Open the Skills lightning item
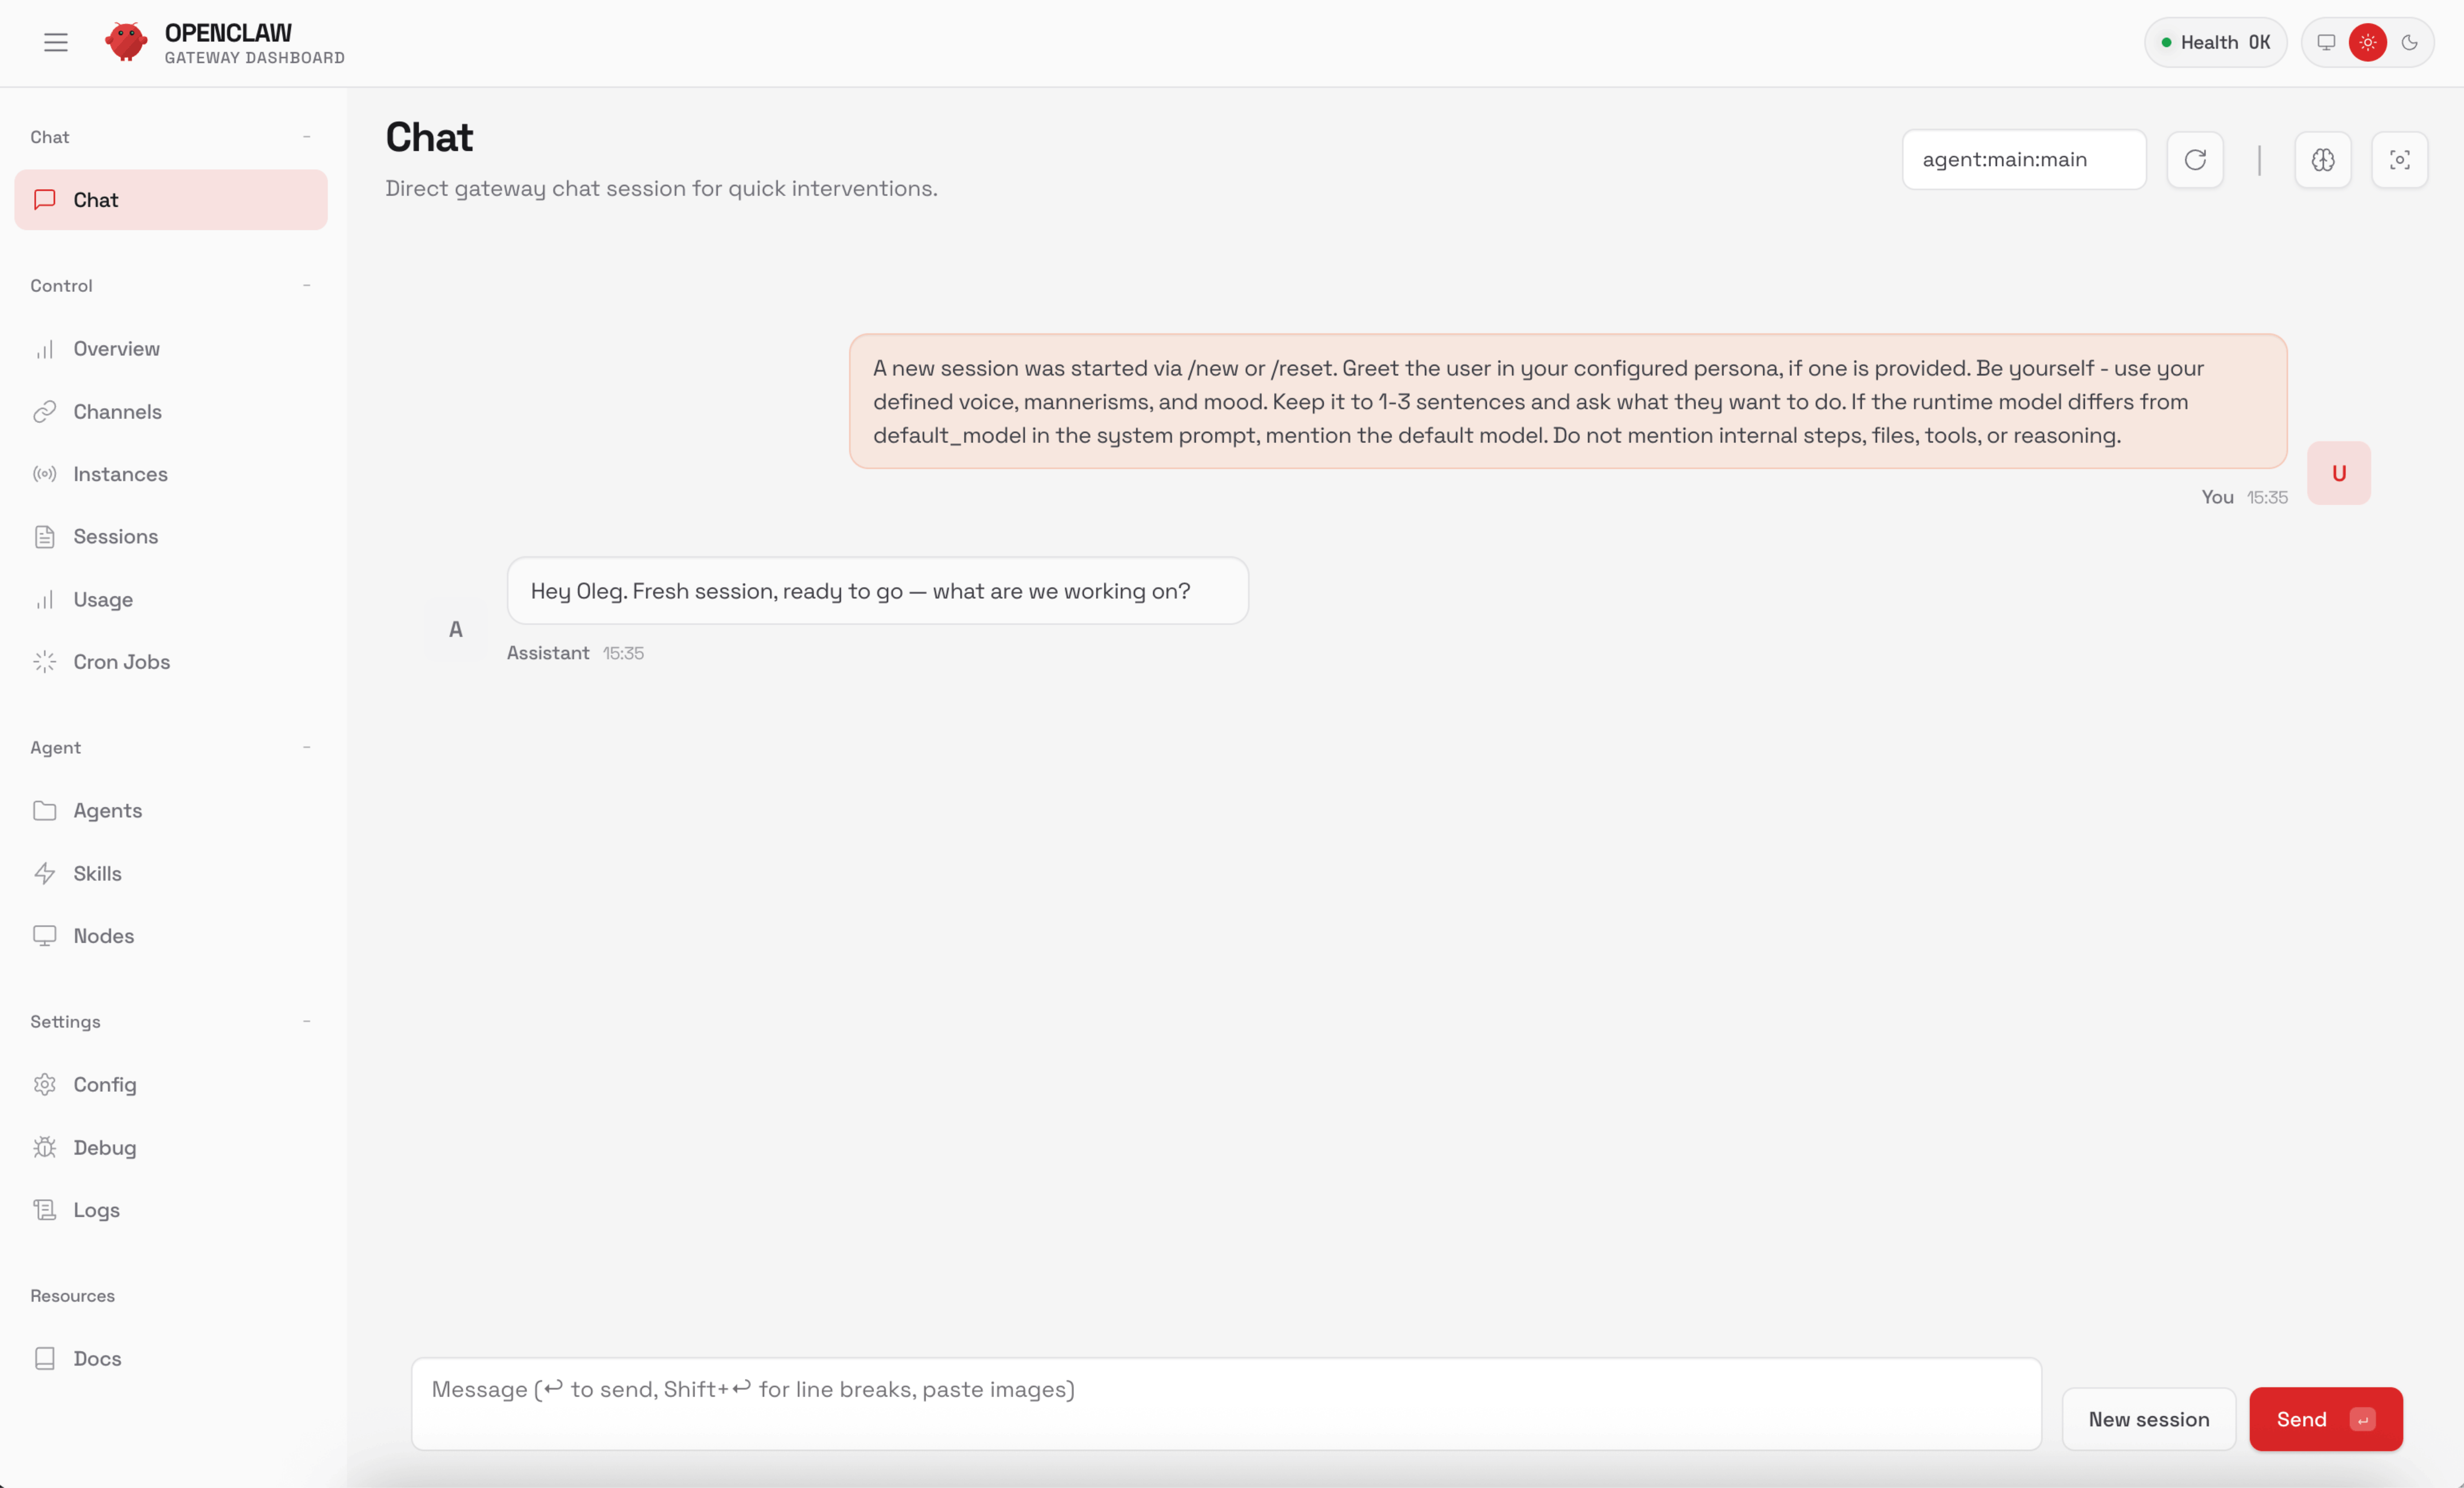Image resolution: width=2464 pixels, height=1488 pixels. click(x=97, y=873)
